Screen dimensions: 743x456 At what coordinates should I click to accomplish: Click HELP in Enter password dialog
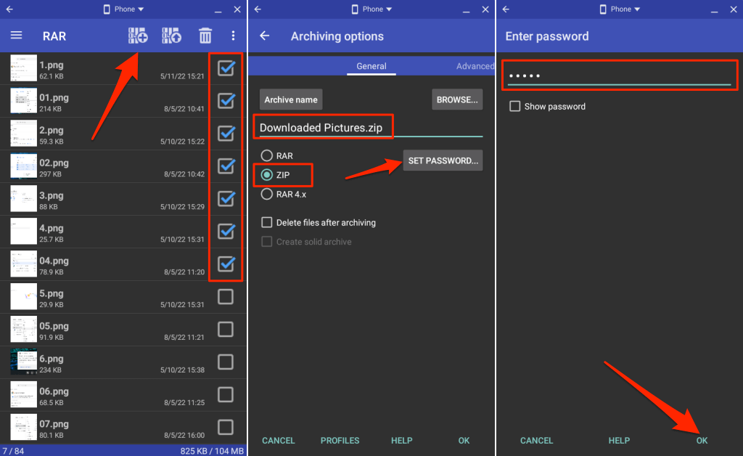(619, 440)
